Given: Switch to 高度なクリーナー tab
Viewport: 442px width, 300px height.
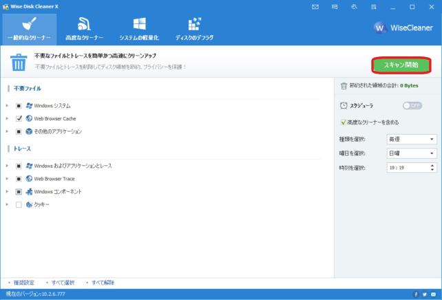Looking at the screenshot, I should pyautogui.click(x=84, y=30).
